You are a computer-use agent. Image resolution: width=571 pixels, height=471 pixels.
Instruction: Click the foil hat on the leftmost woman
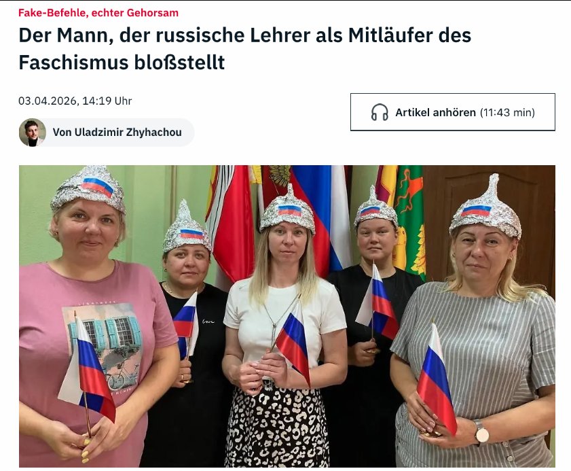click(x=88, y=188)
